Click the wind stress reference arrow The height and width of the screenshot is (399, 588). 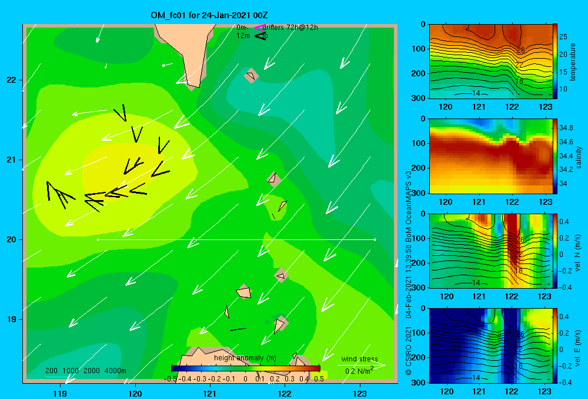pos(362,365)
